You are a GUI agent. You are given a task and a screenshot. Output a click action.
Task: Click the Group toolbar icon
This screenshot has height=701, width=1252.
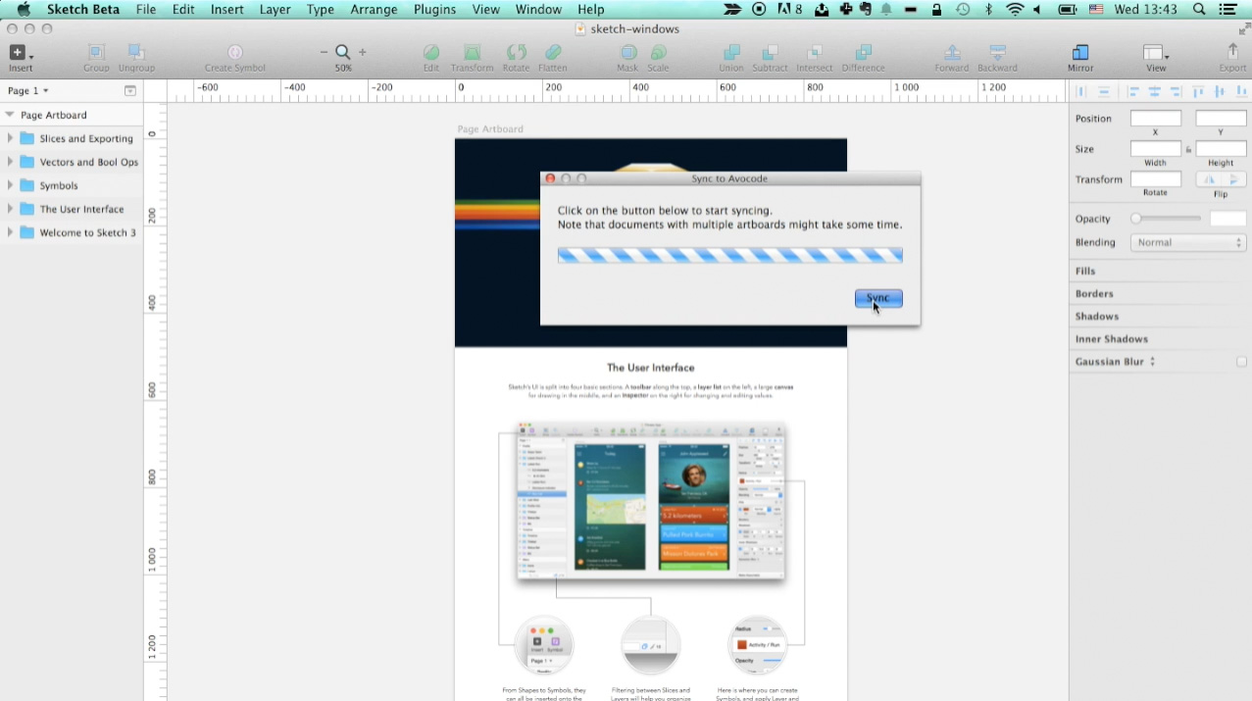coord(96,53)
